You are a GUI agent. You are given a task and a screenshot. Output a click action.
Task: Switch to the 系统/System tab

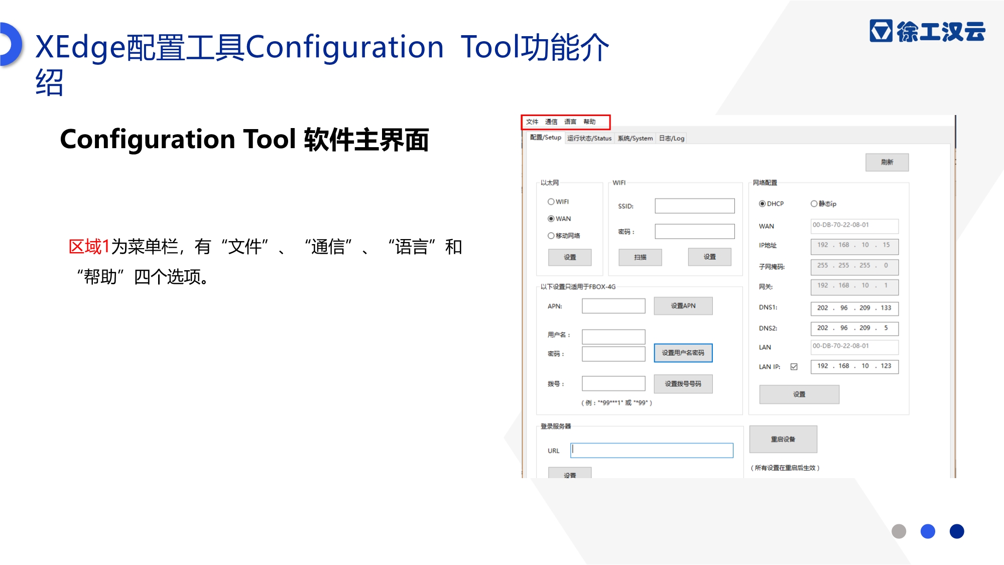tap(635, 138)
